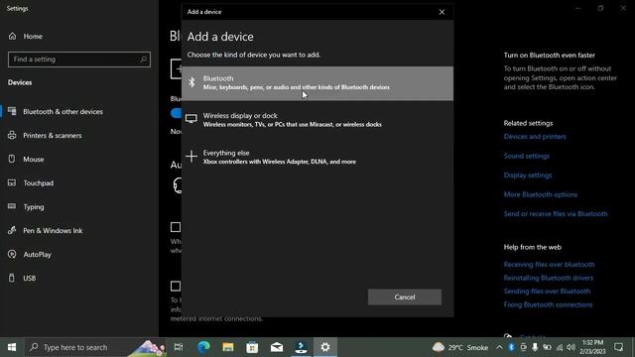Tick the lower metered connections checkbox
The height and width of the screenshot is (357, 635).
[176, 287]
